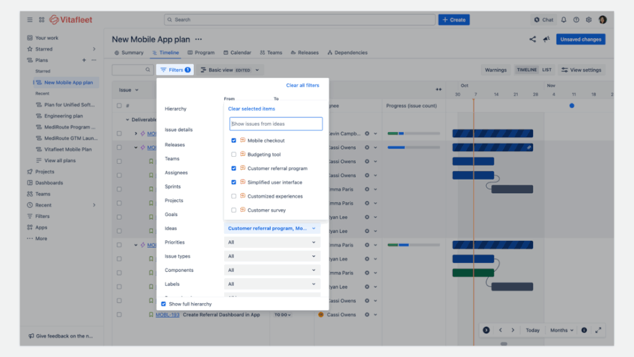Switch to the Calendar tab
Screen dimensions: 634x357
tap(238, 53)
